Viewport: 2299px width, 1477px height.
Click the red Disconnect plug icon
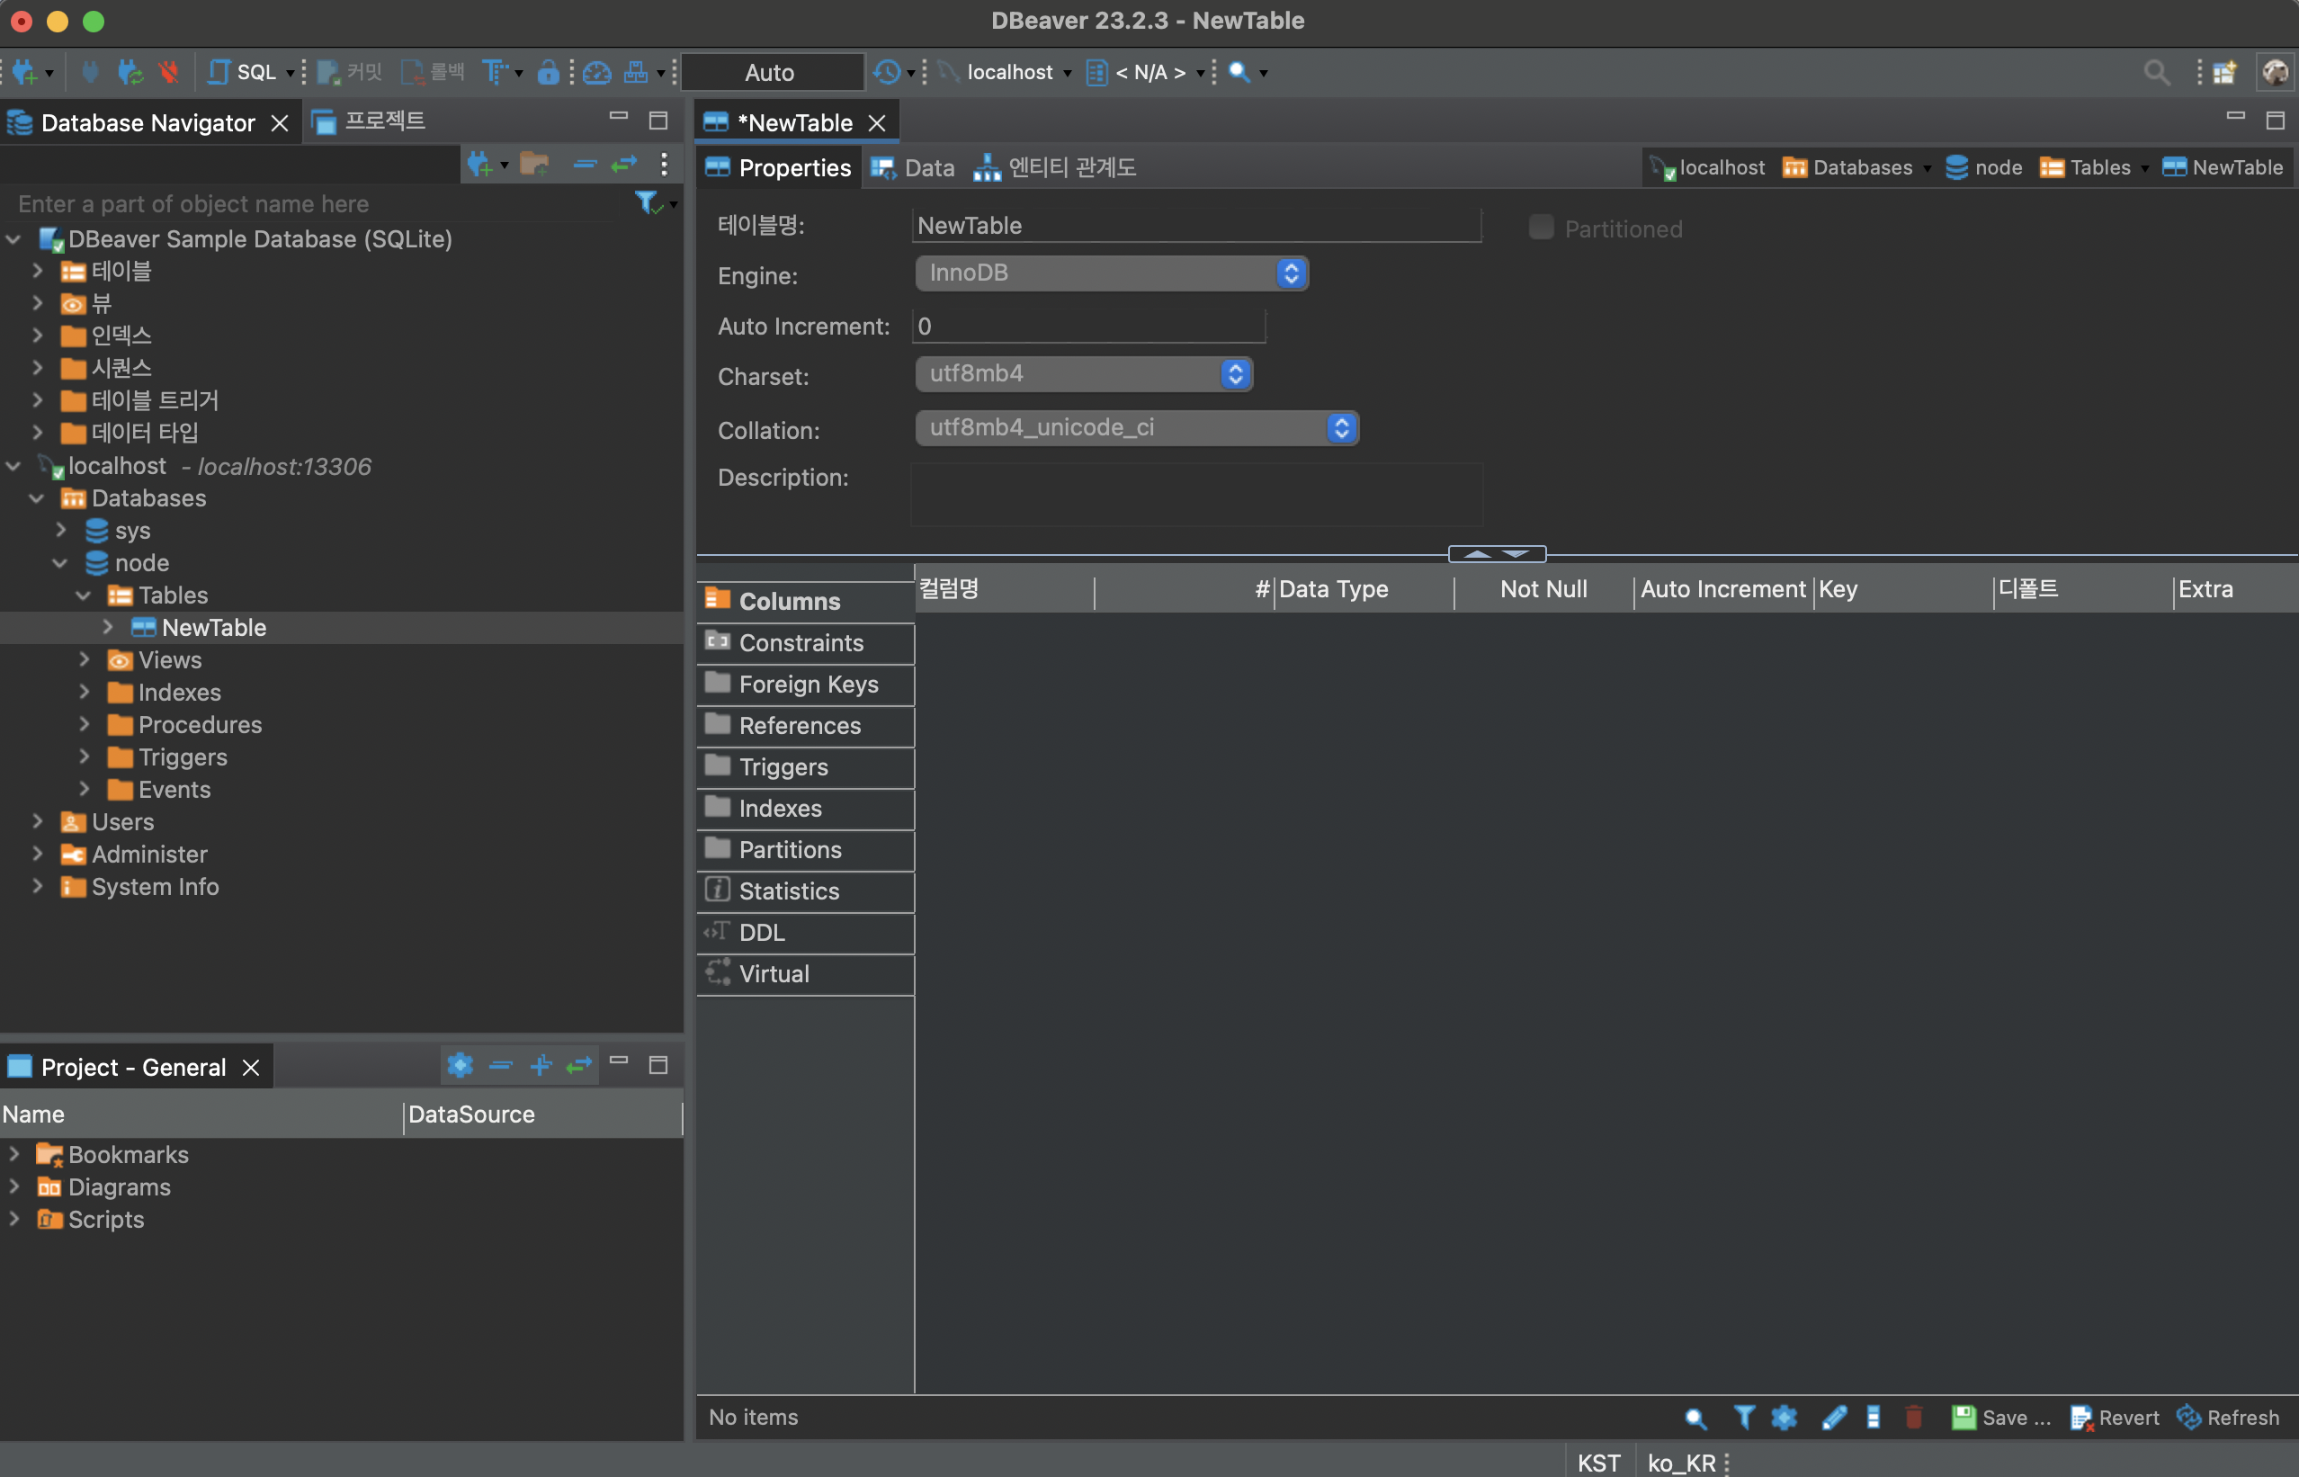coord(169,72)
